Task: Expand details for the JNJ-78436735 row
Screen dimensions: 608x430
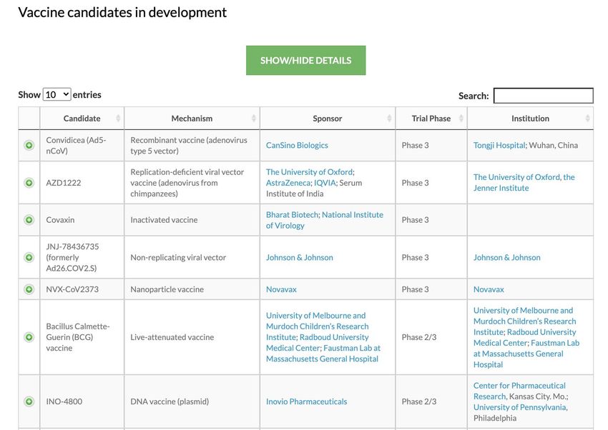Action: (29, 257)
